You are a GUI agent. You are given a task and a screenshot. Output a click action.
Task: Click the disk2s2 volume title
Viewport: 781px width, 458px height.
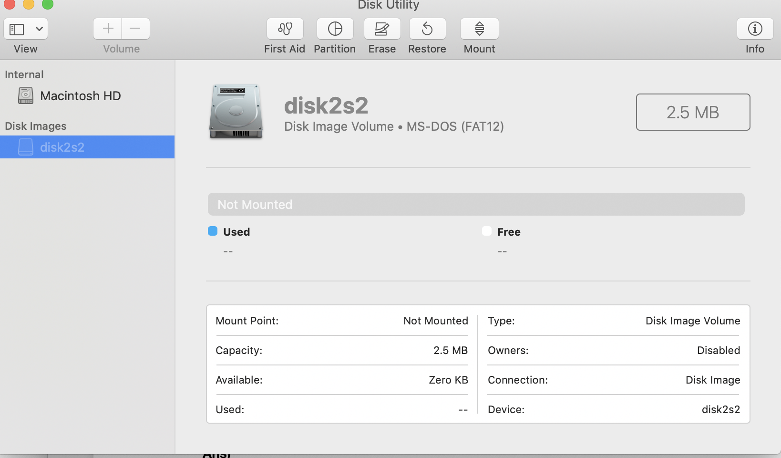point(326,105)
